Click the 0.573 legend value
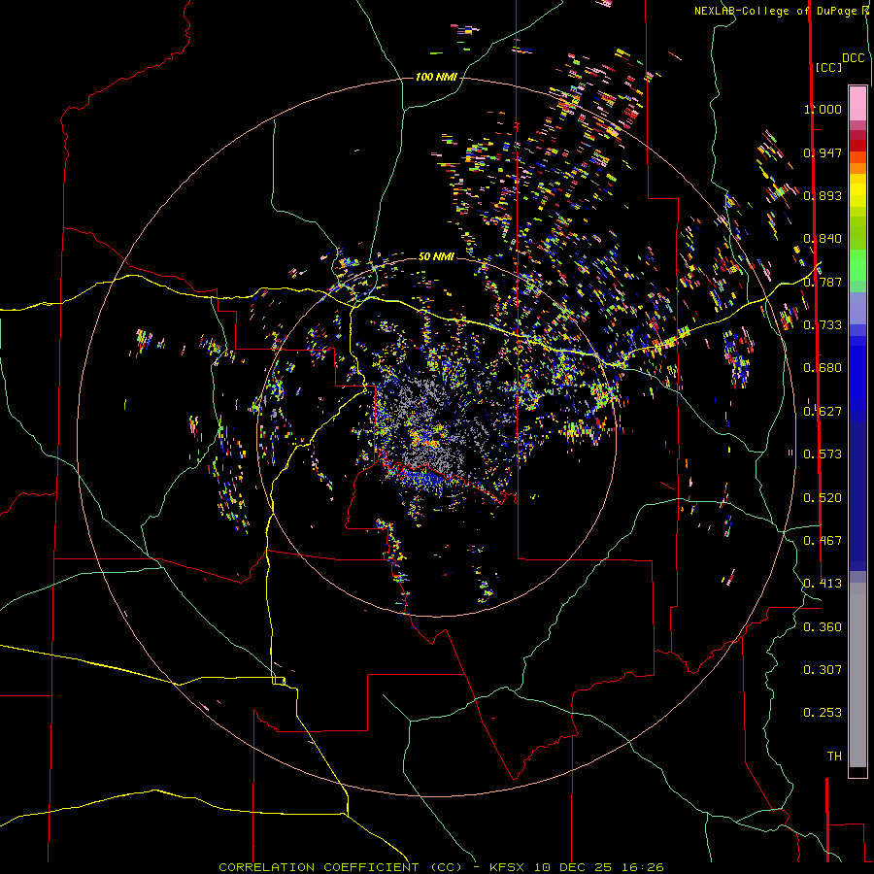 823,454
